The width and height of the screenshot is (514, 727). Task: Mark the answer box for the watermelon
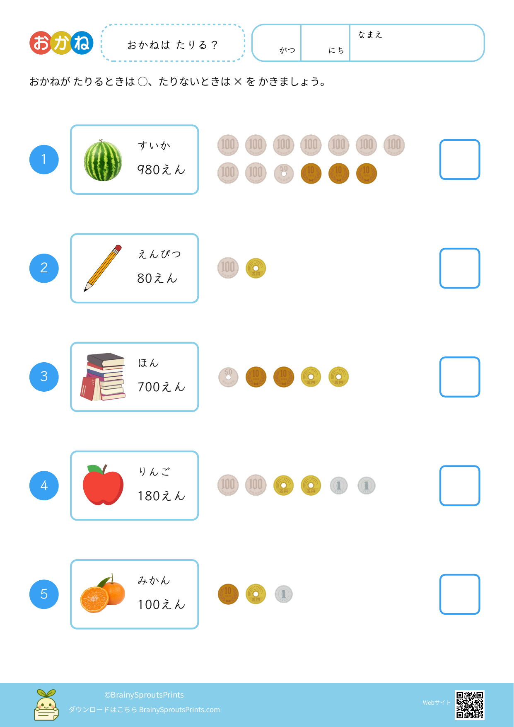459,160
